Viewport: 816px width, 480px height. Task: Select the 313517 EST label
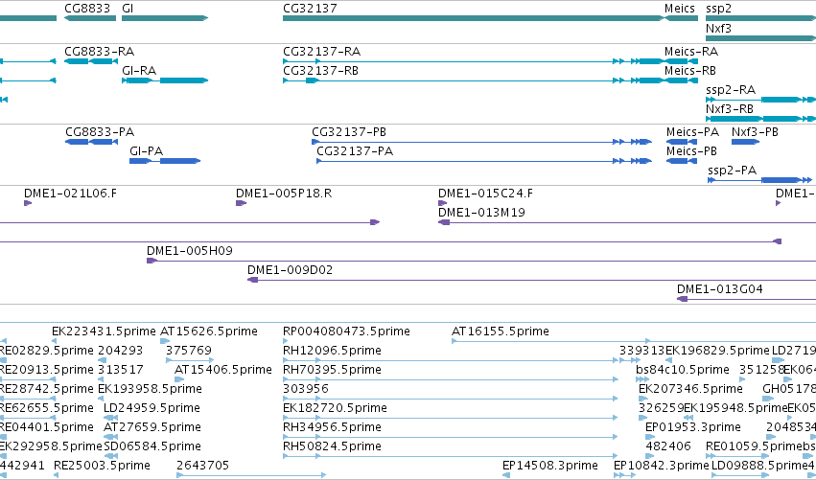(x=120, y=370)
